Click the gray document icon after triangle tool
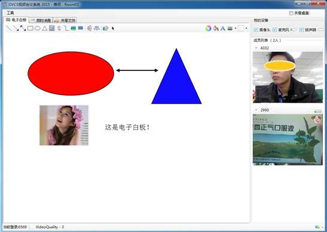Screen dimensions: 327x232 coord(52,28)
